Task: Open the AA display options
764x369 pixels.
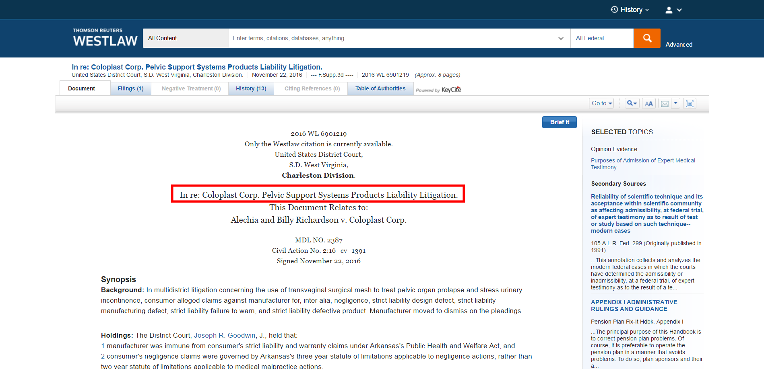Action: coord(648,104)
